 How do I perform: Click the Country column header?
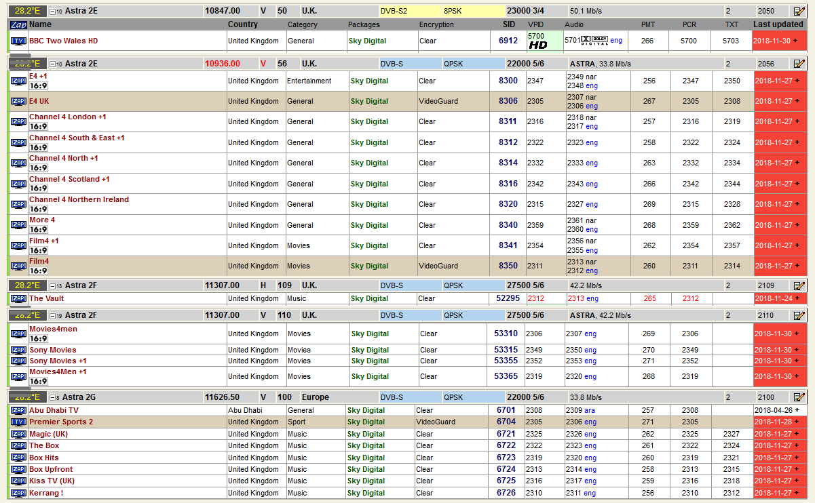[x=243, y=24]
